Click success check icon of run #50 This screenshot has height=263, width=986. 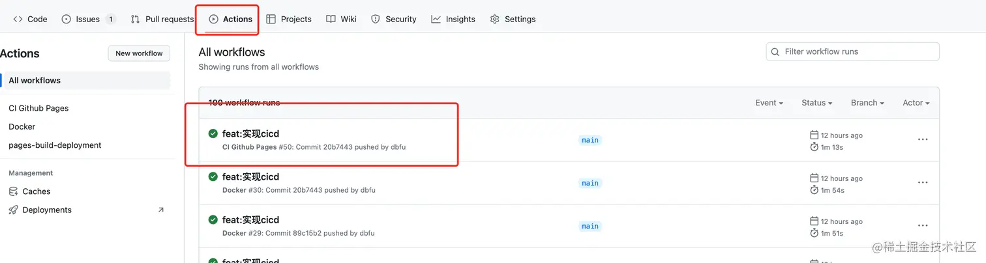coord(213,133)
